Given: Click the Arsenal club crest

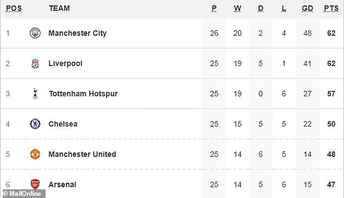Looking at the screenshot, I should click(x=35, y=184).
